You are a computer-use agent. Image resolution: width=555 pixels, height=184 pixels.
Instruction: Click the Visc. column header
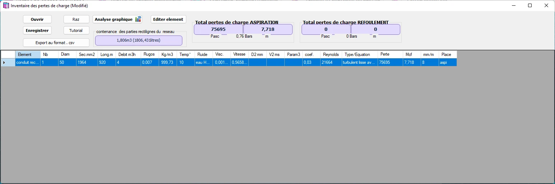pyautogui.click(x=221, y=55)
